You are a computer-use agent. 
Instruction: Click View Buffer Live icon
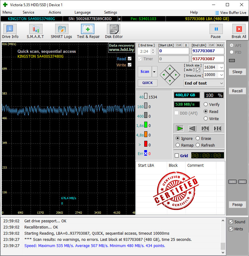click(x=217, y=13)
